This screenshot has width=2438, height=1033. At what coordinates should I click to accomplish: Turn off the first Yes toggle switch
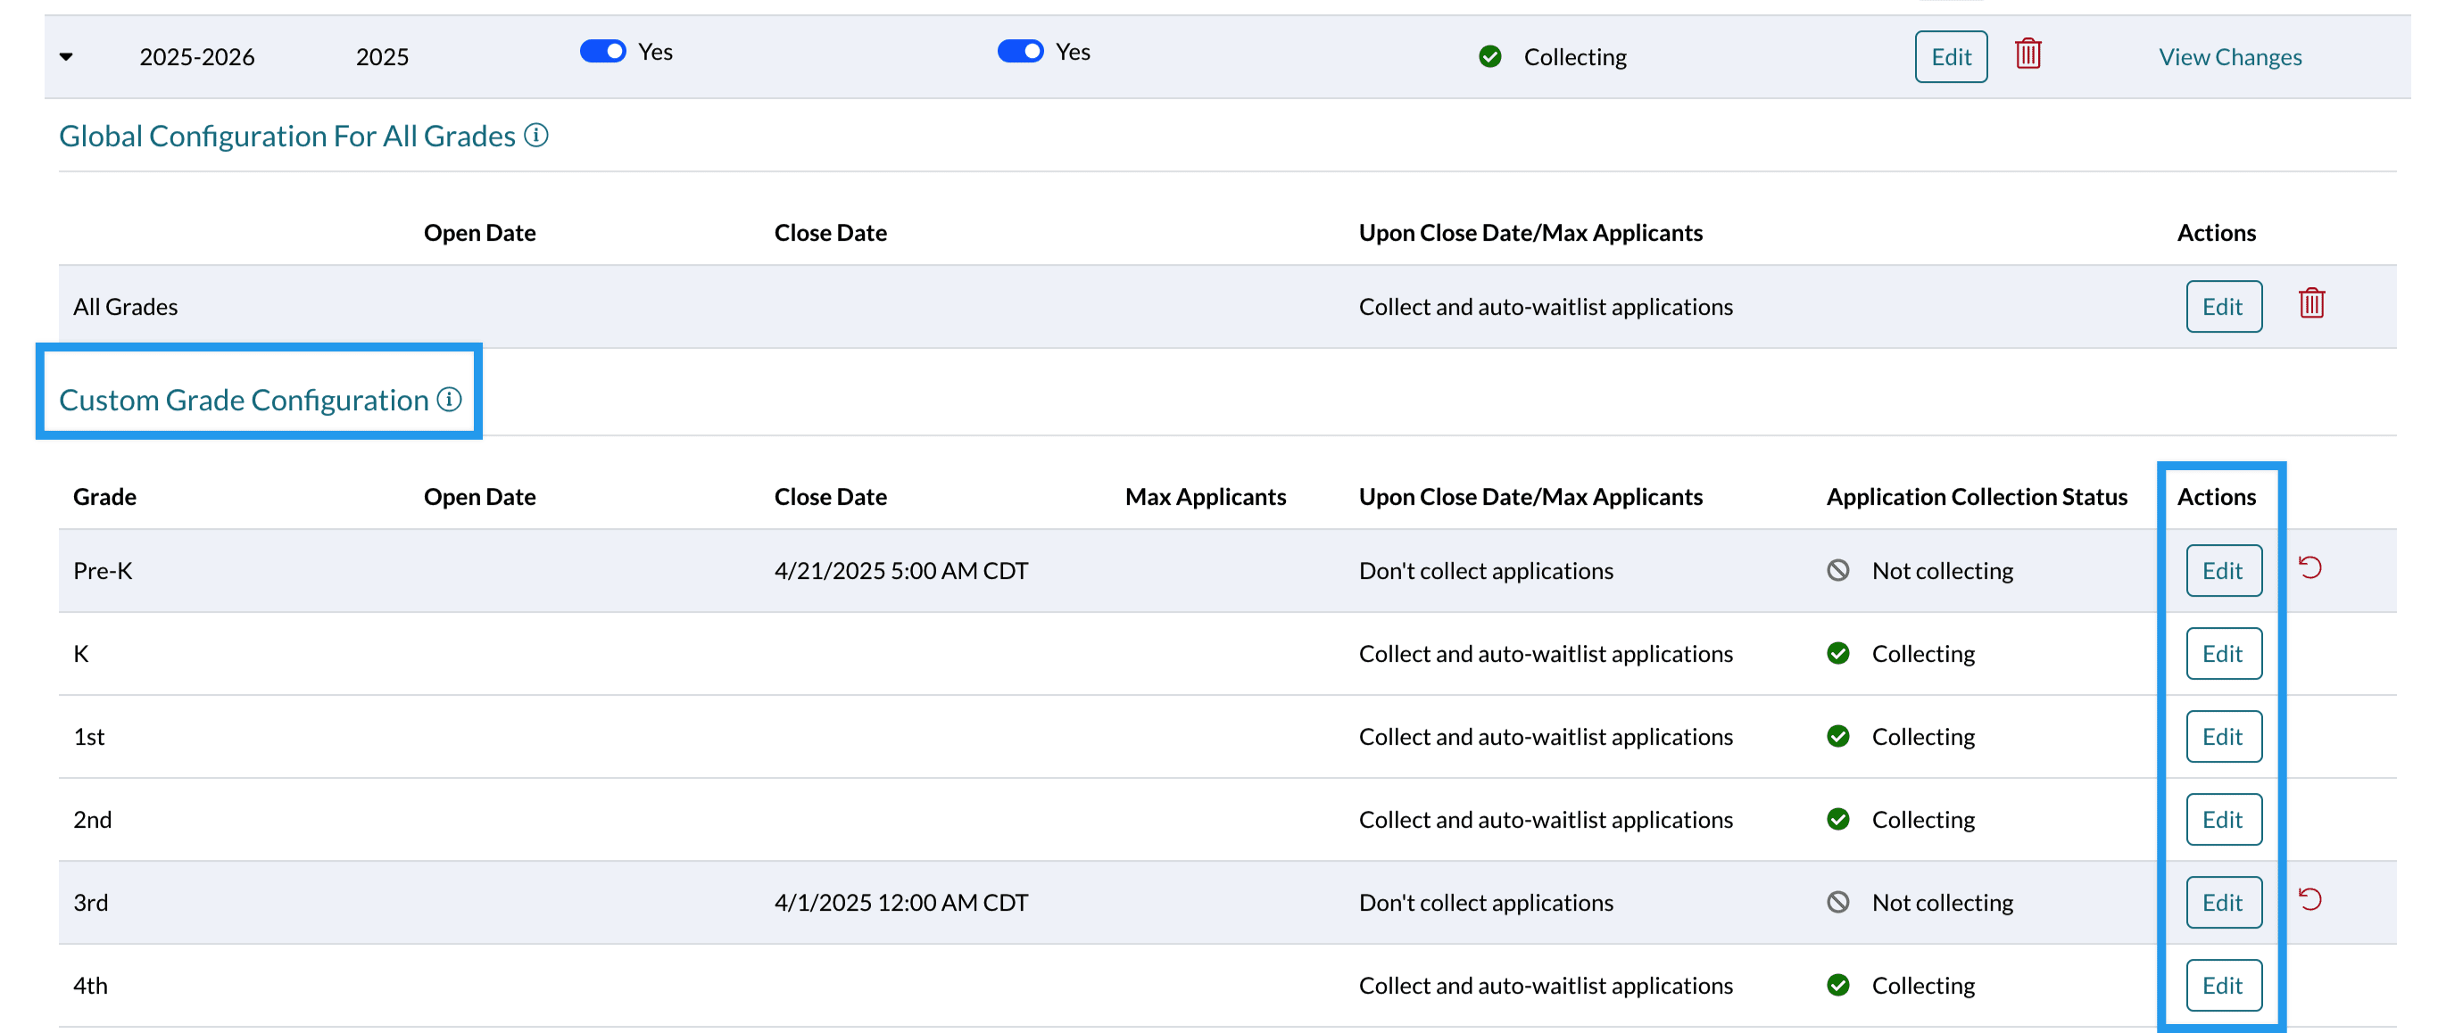[x=603, y=51]
